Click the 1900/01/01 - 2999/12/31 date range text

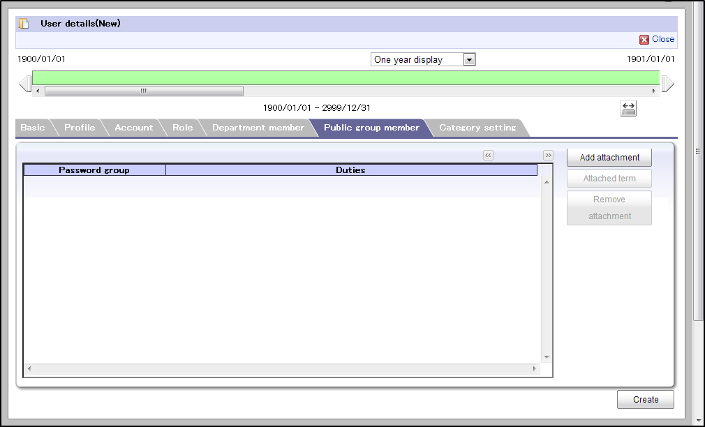tap(316, 108)
